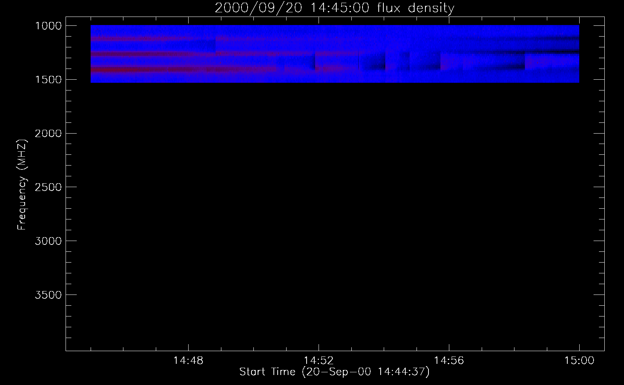Click the 1000 frequency tick label
The image size is (624, 385).
pos(48,26)
